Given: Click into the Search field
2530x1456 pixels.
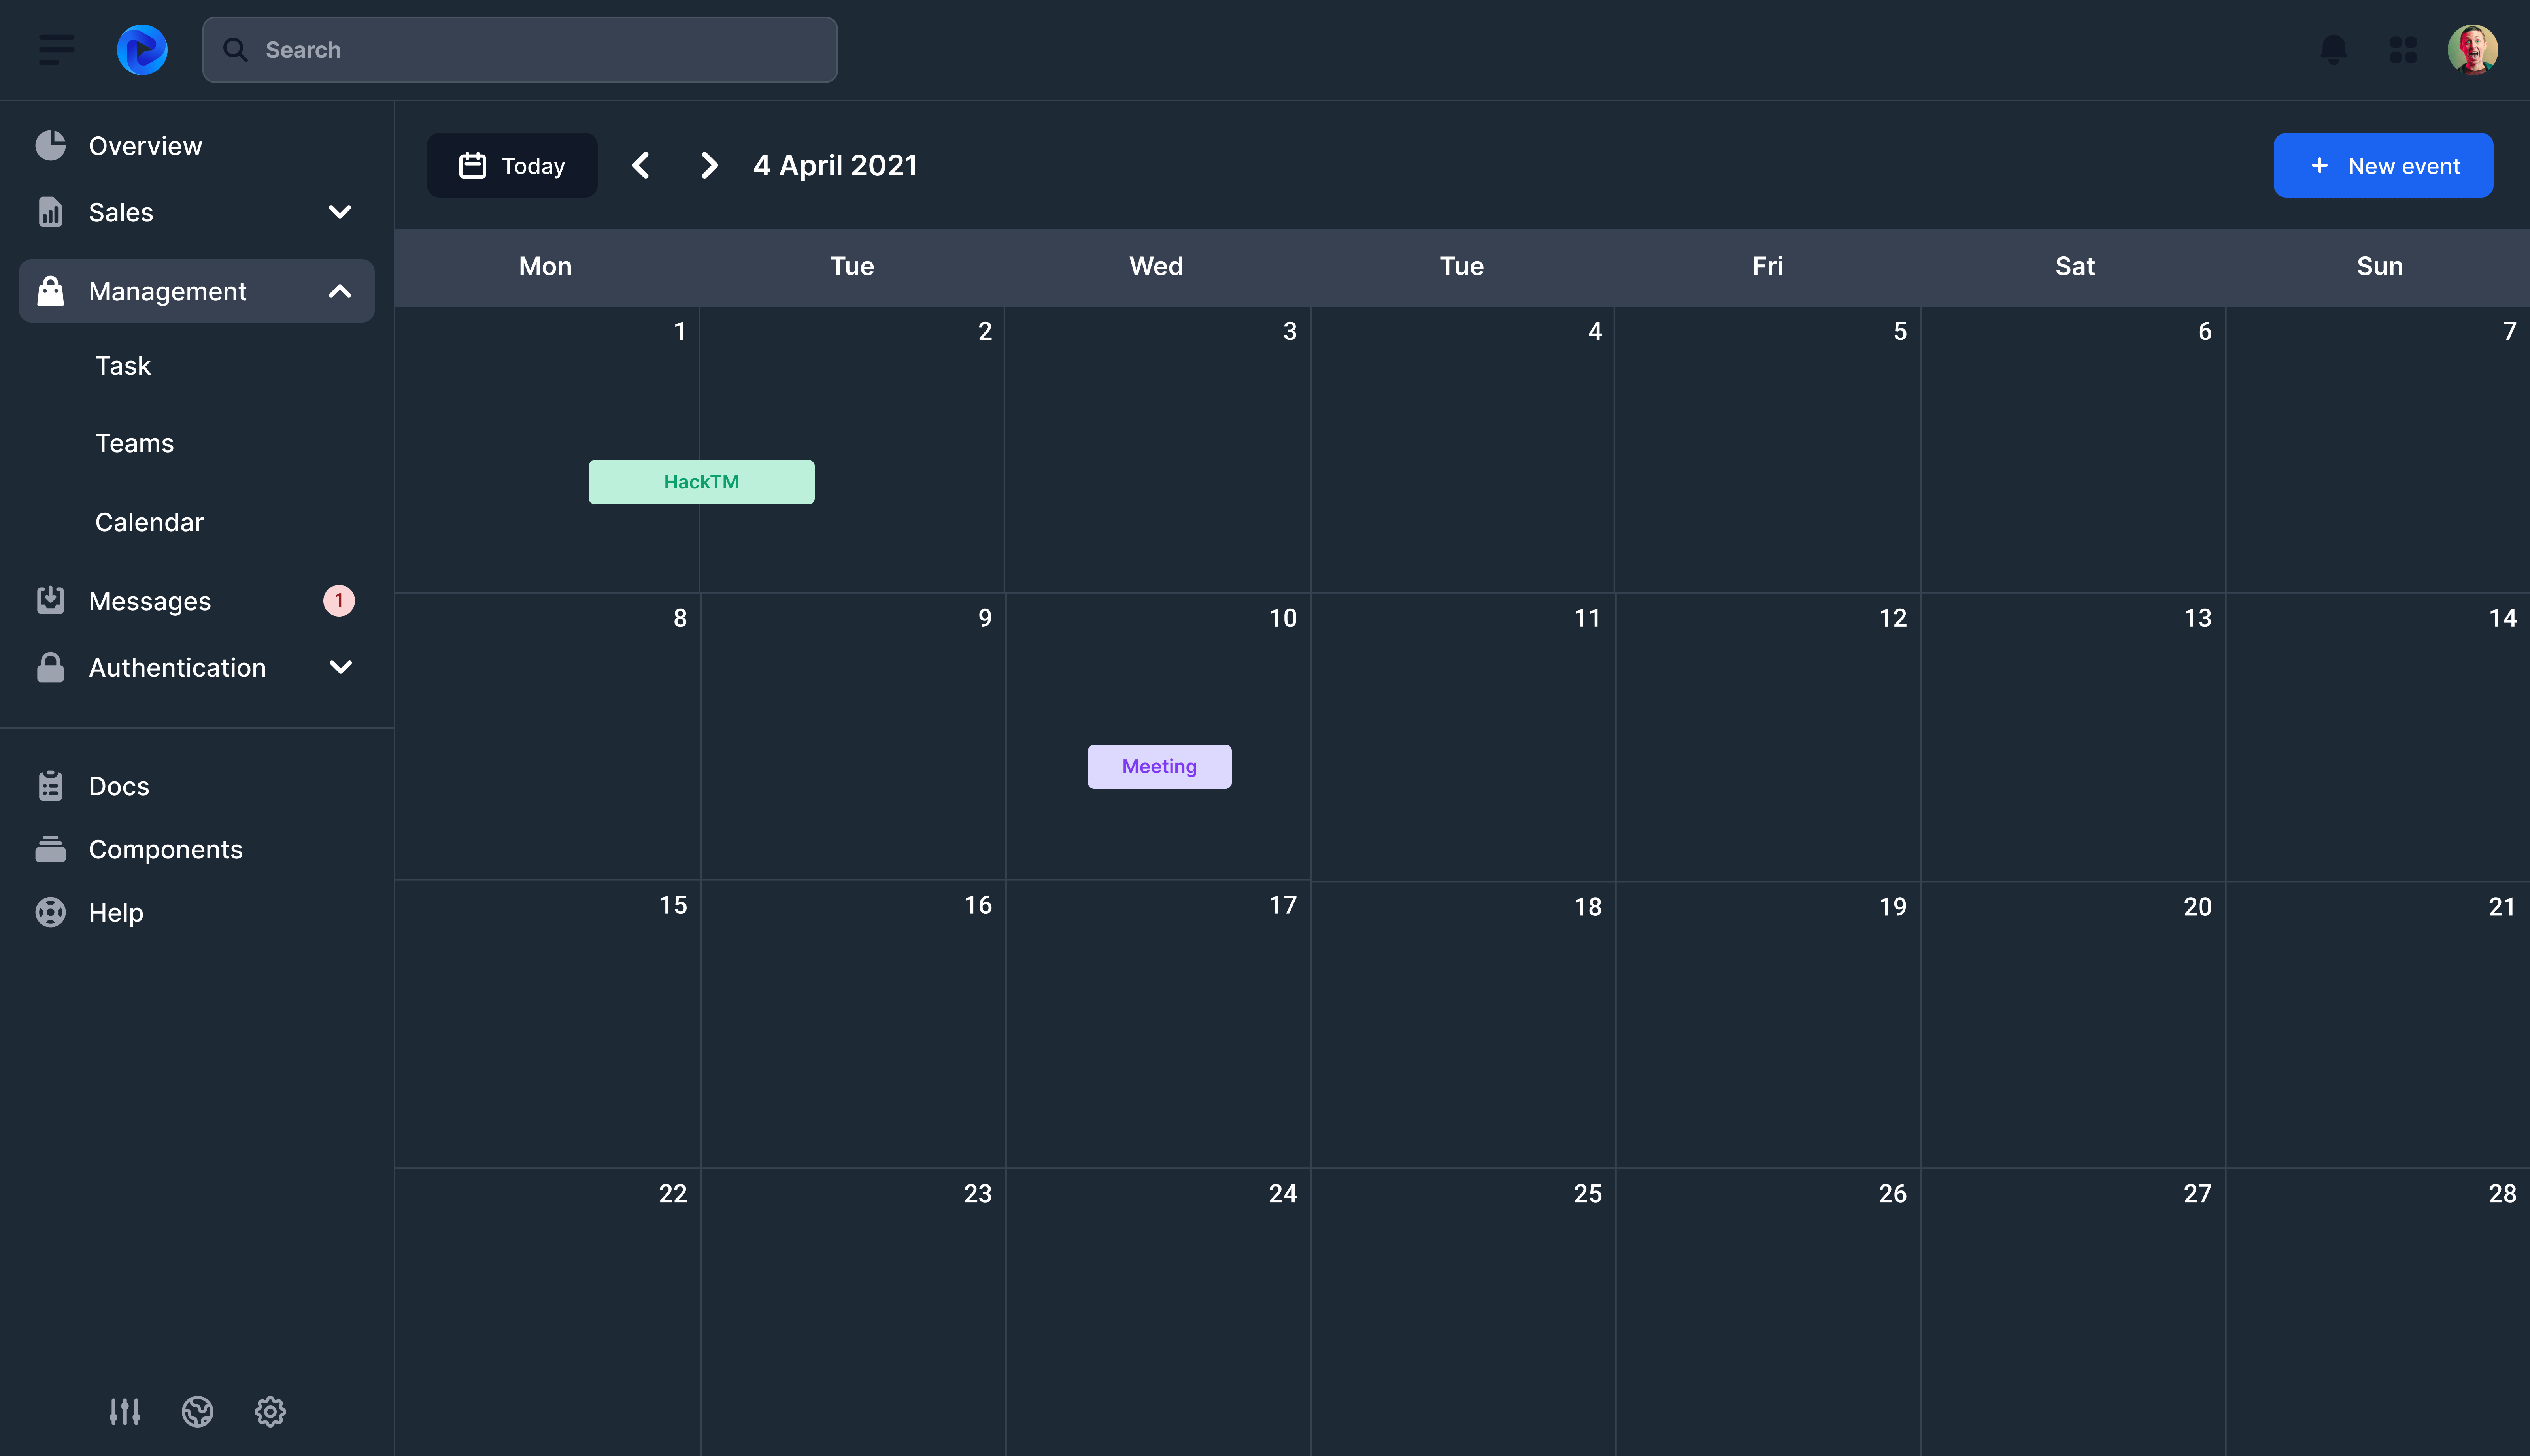Looking at the screenshot, I should (520, 49).
